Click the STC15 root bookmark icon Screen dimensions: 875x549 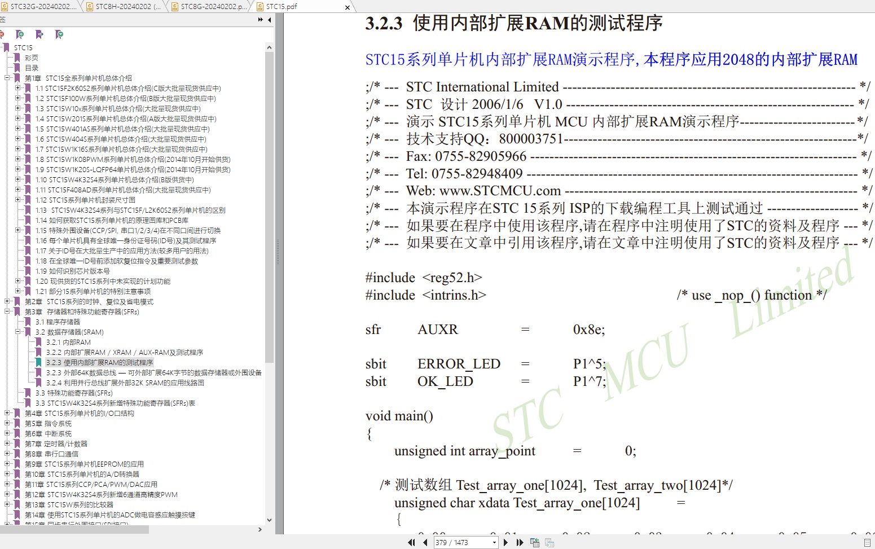(x=6, y=47)
